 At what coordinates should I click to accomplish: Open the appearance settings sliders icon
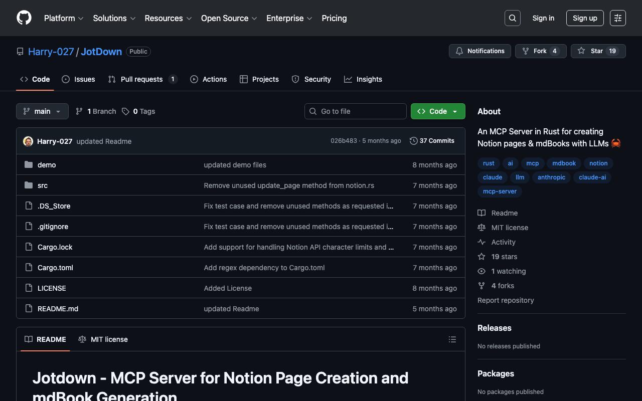point(617,18)
